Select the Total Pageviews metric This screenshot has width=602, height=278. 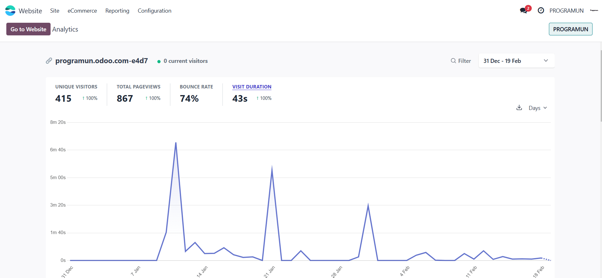pos(138,87)
